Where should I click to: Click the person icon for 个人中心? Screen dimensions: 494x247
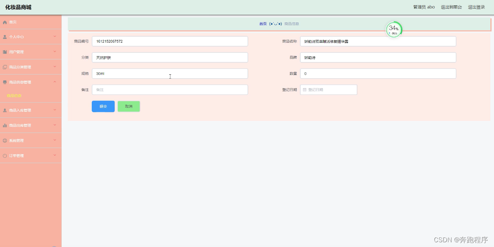pyautogui.click(x=5, y=37)
